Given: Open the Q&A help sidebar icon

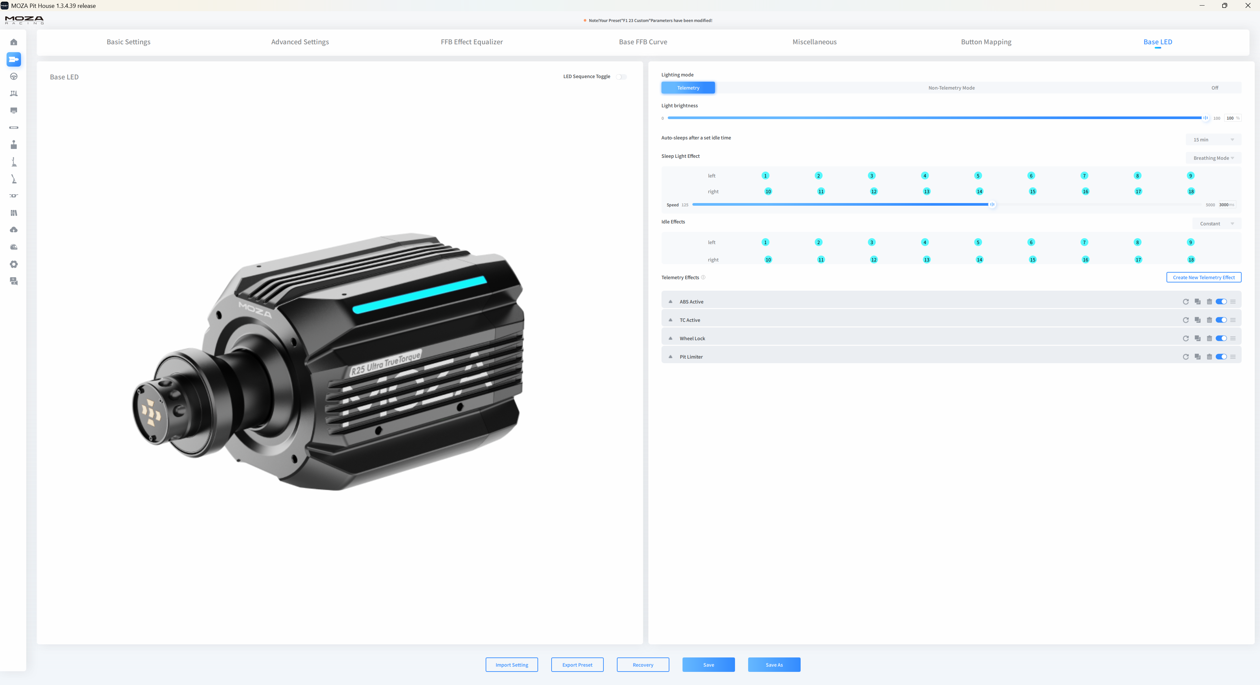Looking at the screenshot, I should click(x=14, y=281).
